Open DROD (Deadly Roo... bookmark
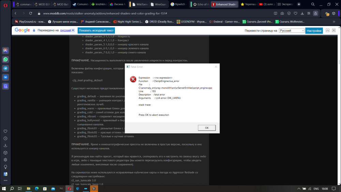341x192 pixels. point(160,22)
